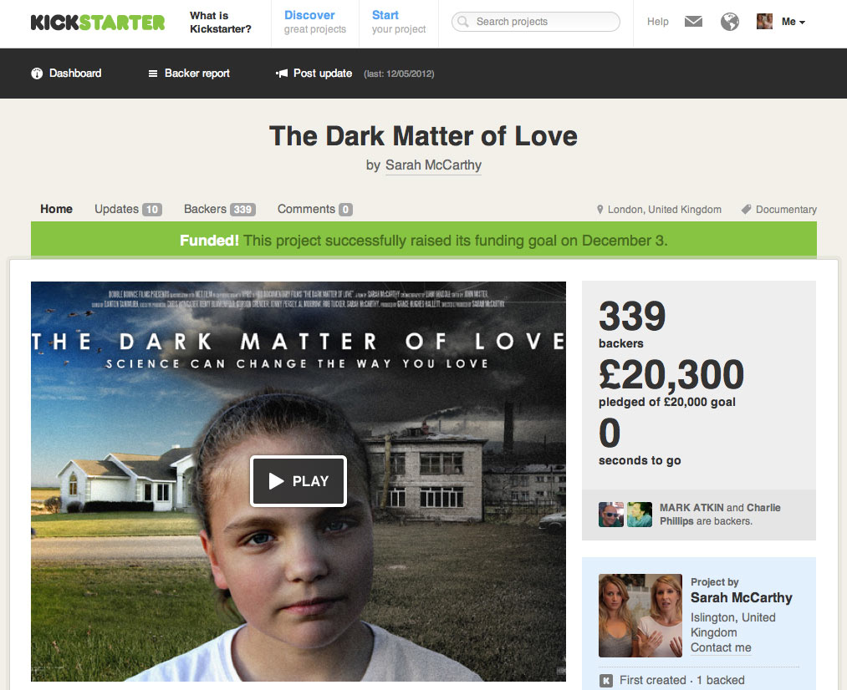This screenshot has width=847, height=690.
Task: Click the Dashboard gauge icon
Action: (37, 74)
